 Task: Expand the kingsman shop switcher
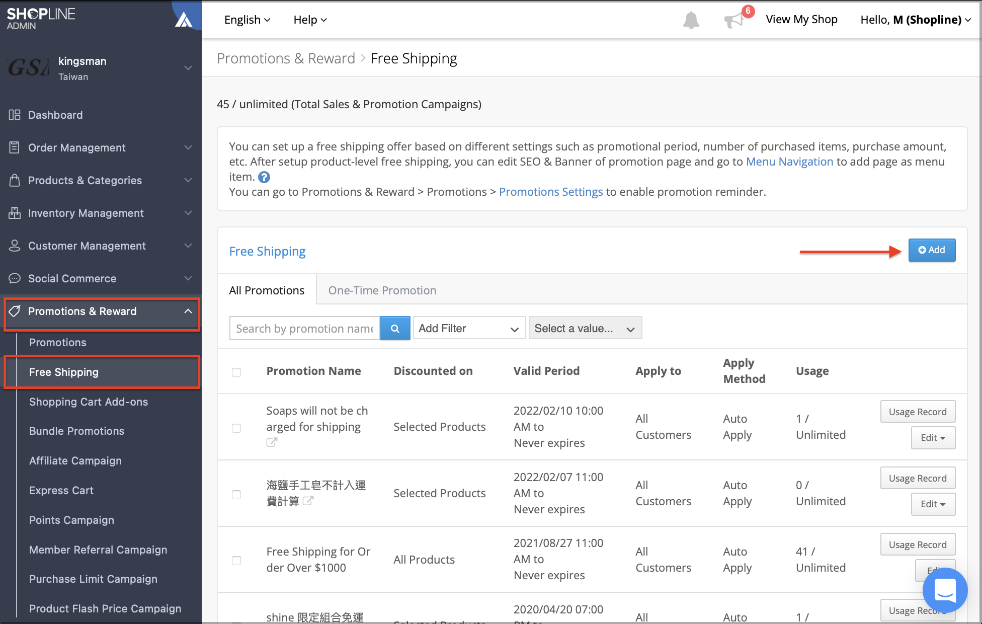coord(188,68)
